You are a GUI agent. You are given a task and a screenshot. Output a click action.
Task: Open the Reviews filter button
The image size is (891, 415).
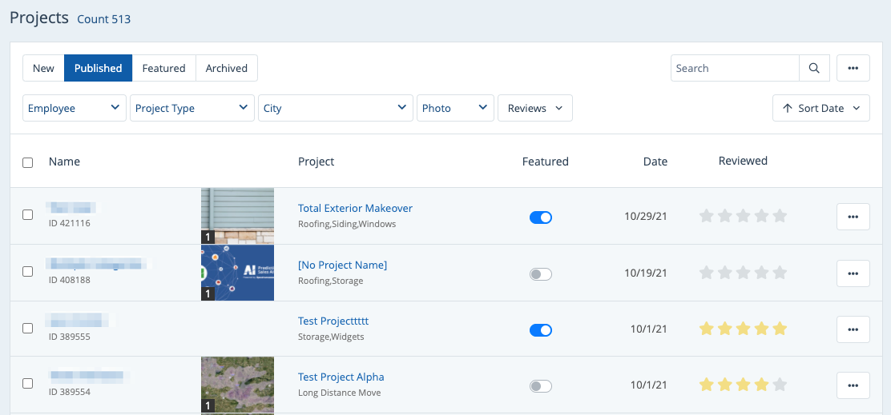pyautogui.click(x=534, y=108)
